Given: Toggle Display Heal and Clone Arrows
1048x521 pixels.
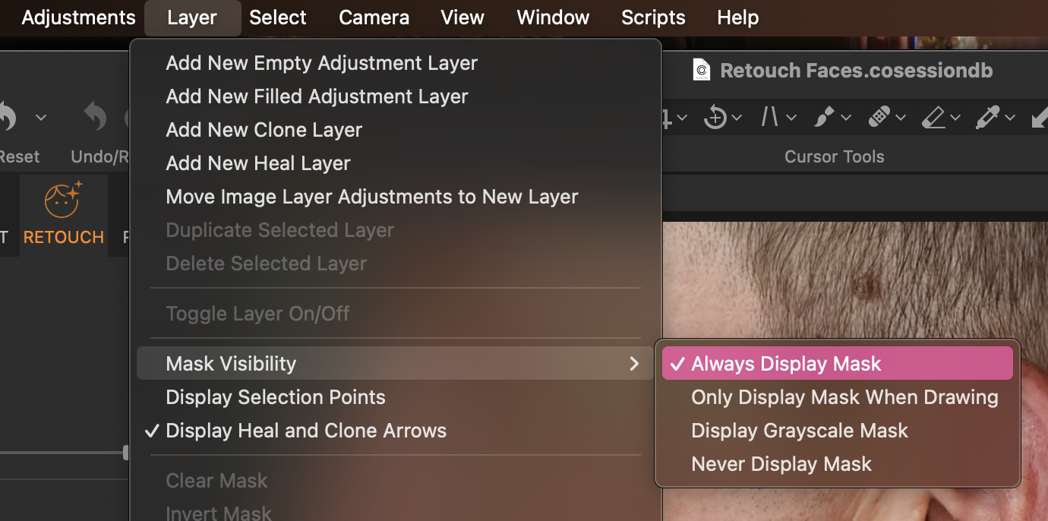Looking at the screenshot, I should point(305,431).
